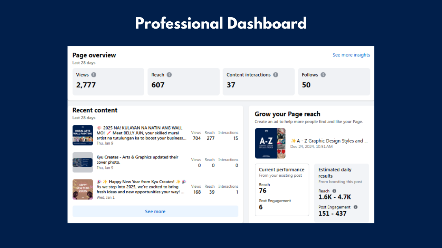The width and height of the screenshot is (442, 248).
Task: Click 'A - Z Graphic Design Styles' post title
Action: coord(330,141)
